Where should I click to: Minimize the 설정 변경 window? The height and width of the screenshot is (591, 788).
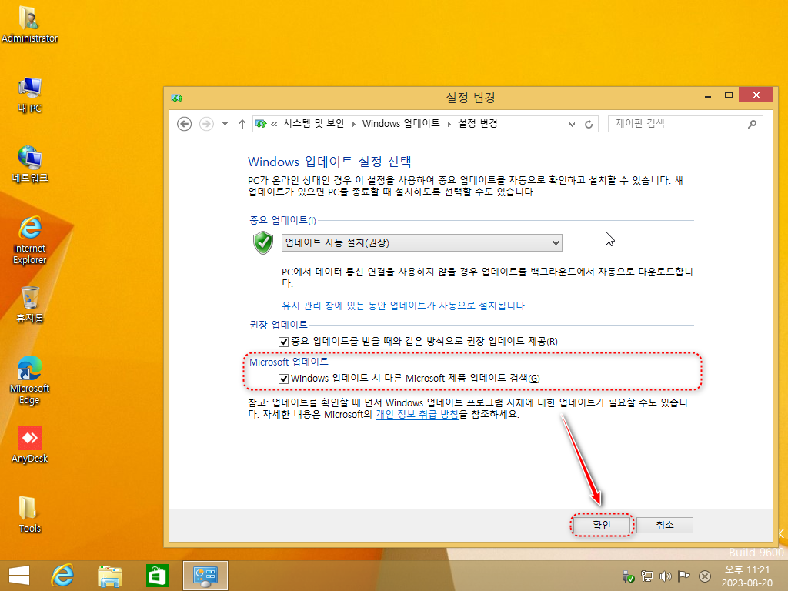(x=708, y=95)
